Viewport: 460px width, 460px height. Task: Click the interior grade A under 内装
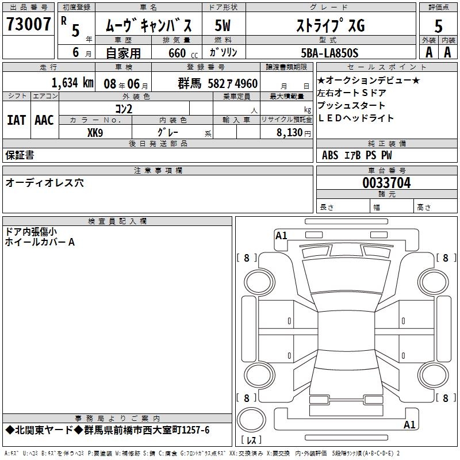(448, 52)
